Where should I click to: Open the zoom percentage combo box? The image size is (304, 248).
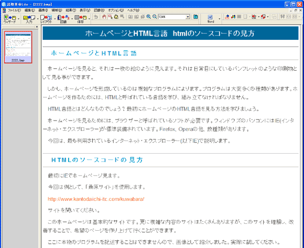click(x=174, y=17)
